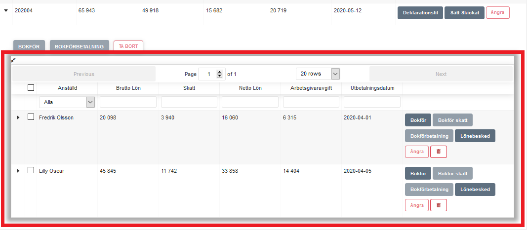
Task: Click the collapse panel icon above the table
Action: pyautogui.click(x=14, y=60)
